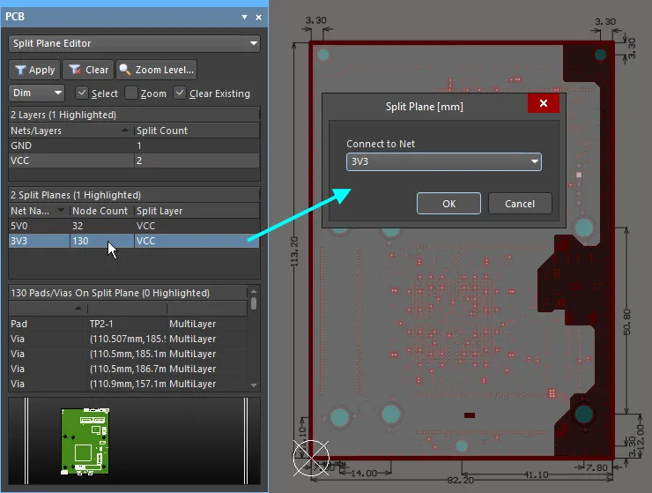The height and width of the screenshot is (493, 652).
Task: Click the 82.20 width dimension
Action: pos(460,480)
